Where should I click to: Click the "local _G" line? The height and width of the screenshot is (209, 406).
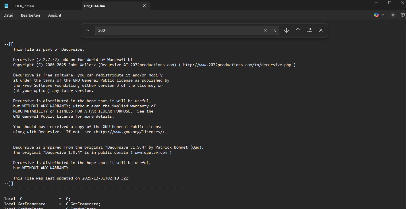click(x=37, y=199)
